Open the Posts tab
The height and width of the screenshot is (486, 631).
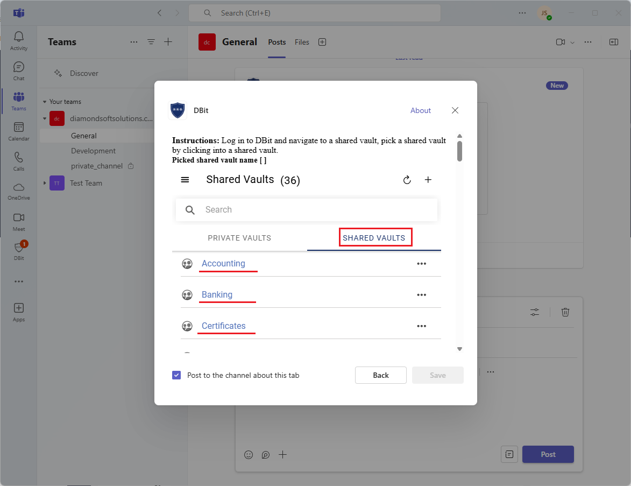coord(277,43)
